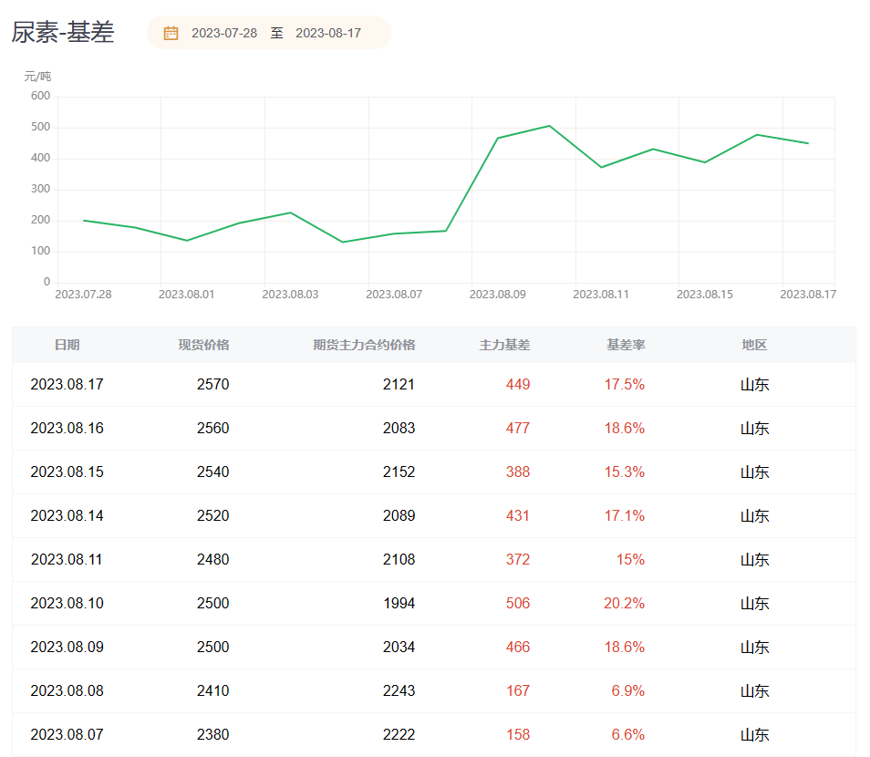Select the 2023.08.16 date cell
Screen dimensions: 870x757
(x=67, y=428)
